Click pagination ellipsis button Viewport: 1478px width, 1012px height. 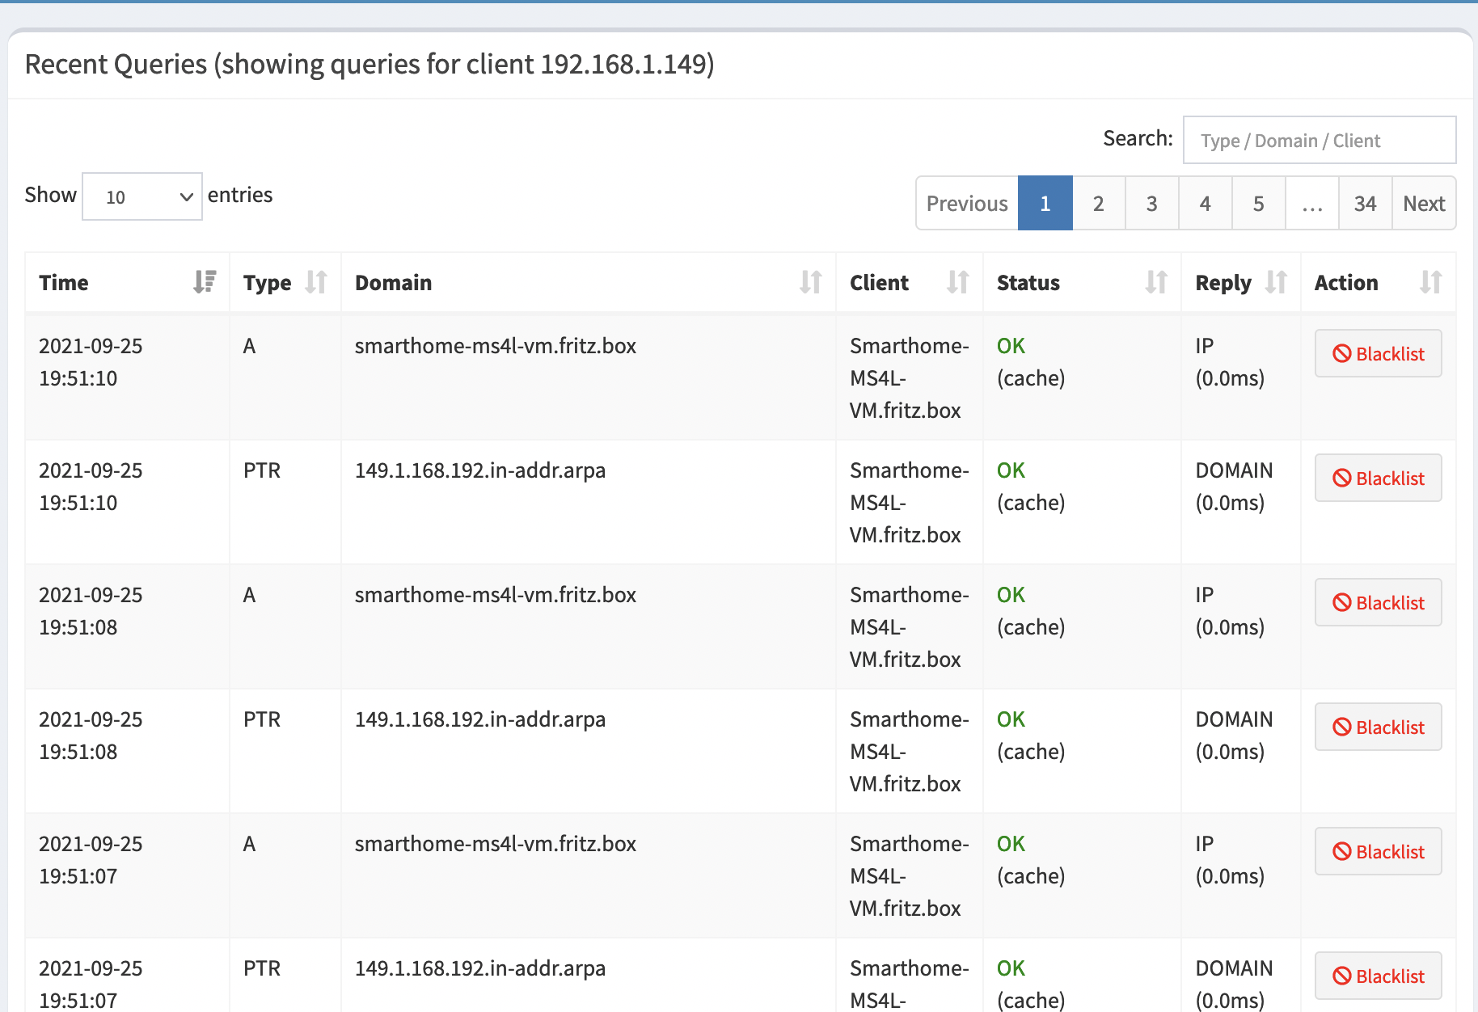coord(1311,204)
